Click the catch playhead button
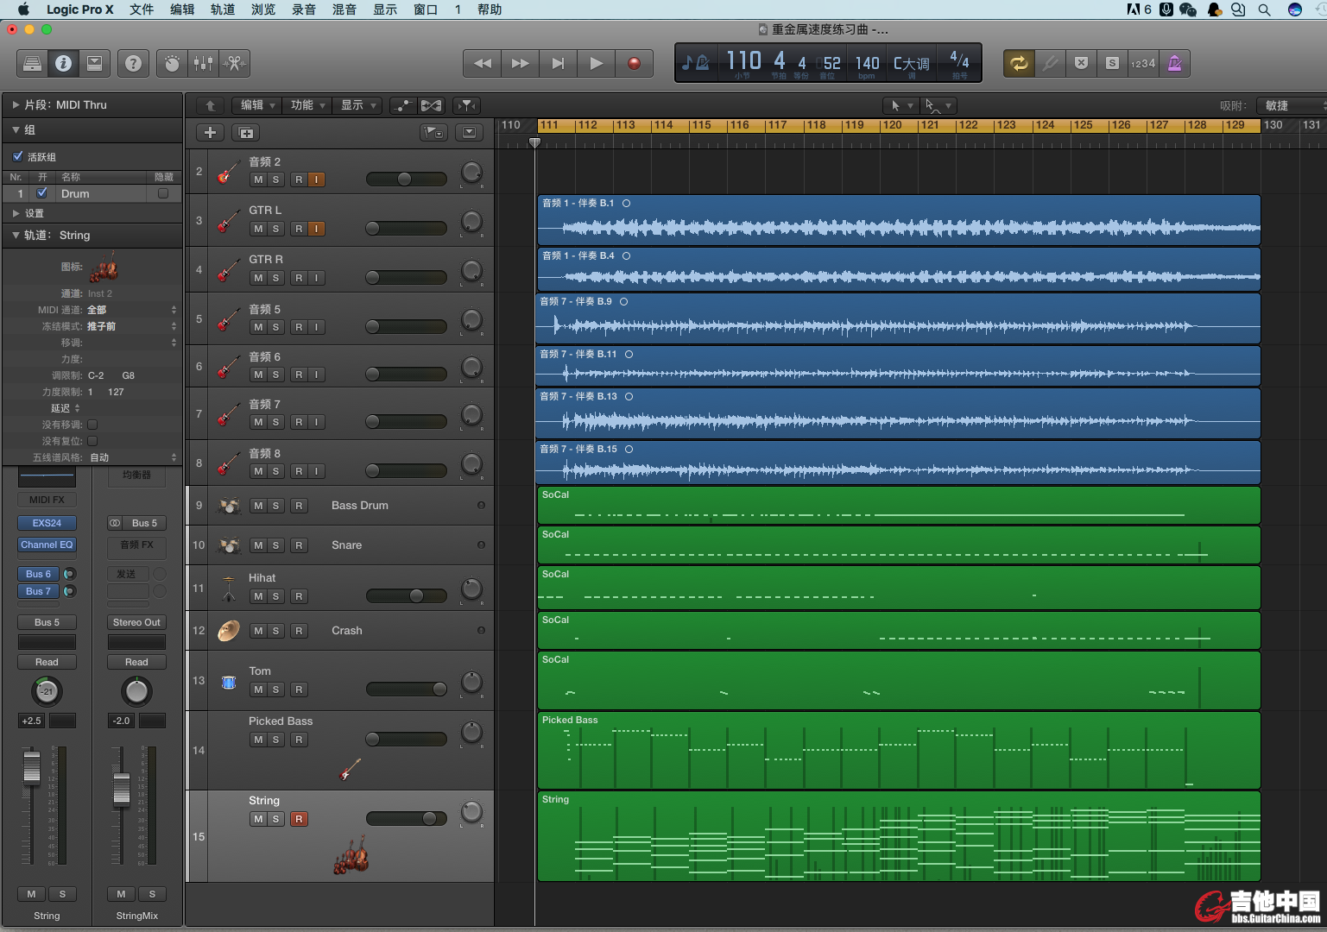The height and width of the screenshot is (932, 1327). 467,105
